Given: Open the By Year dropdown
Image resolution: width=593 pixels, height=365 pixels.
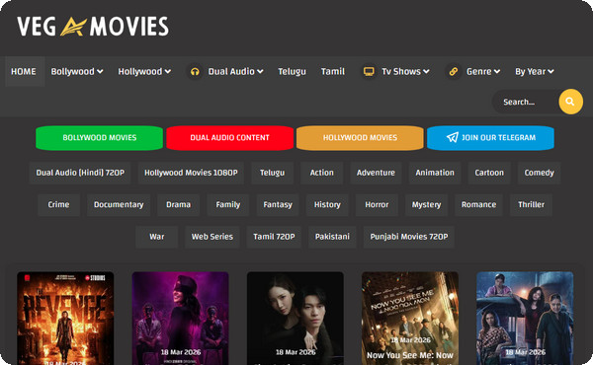Looking at the screenshot, I should pyautogui.click(x=535, y=71).
